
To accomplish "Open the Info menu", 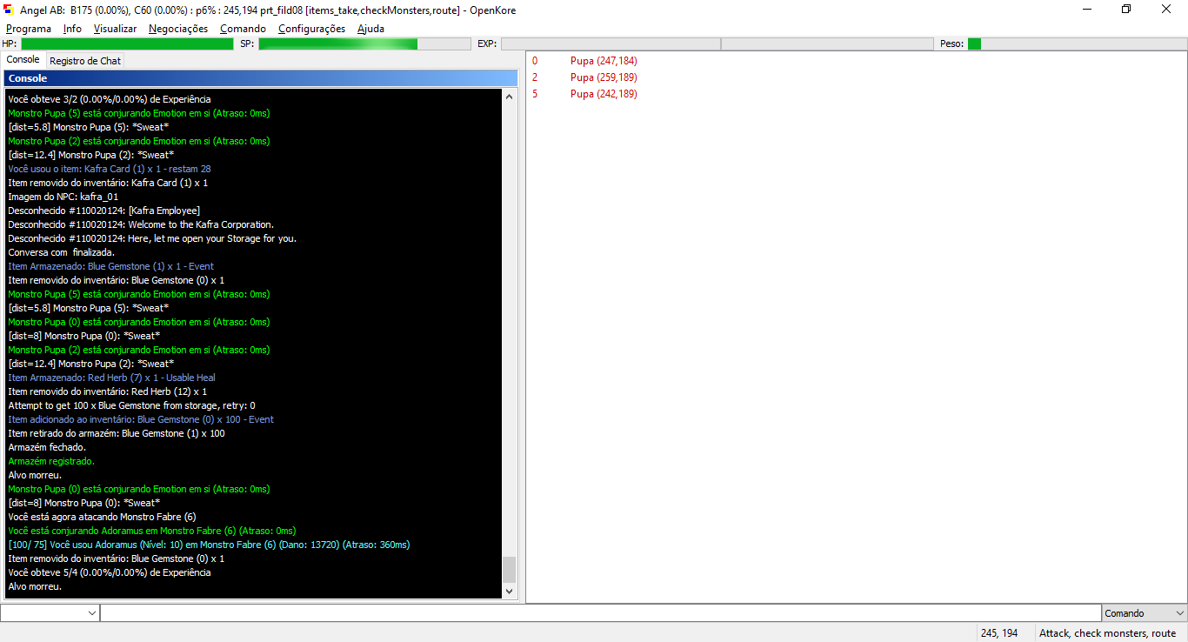I will tap(72, 29).
